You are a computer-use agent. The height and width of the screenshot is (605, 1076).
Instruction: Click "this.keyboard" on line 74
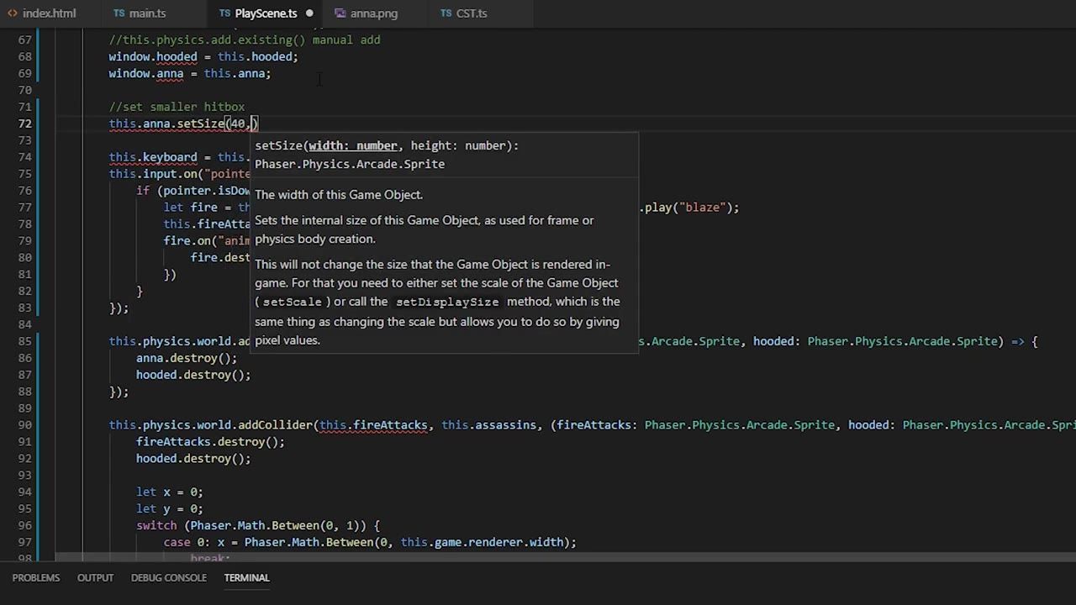pos(153,157)
